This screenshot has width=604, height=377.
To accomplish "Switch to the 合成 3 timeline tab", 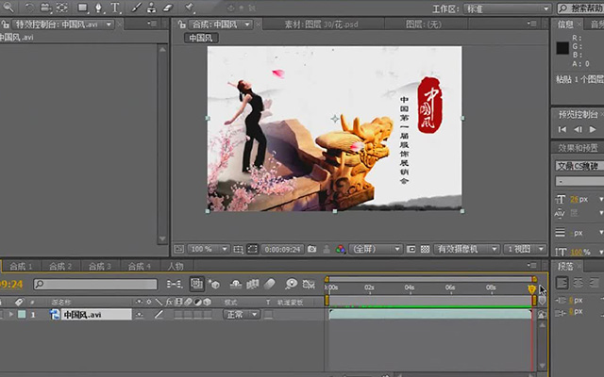I will pos(100,266).
